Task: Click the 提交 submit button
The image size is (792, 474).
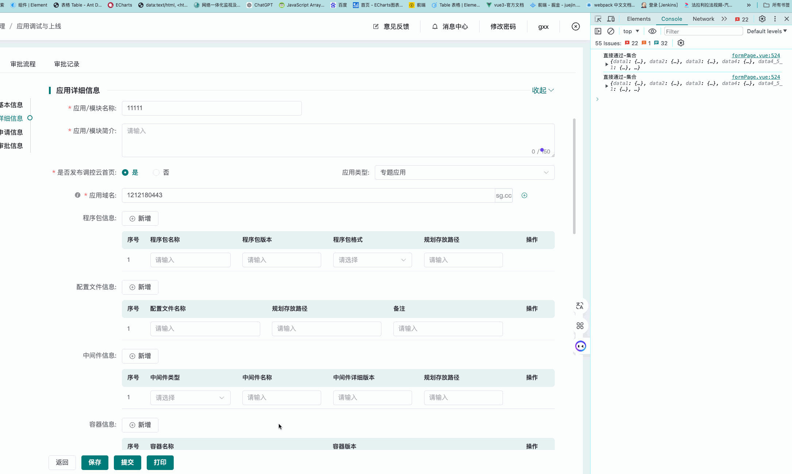Action: pyautogui.click(x=127, y=462)
